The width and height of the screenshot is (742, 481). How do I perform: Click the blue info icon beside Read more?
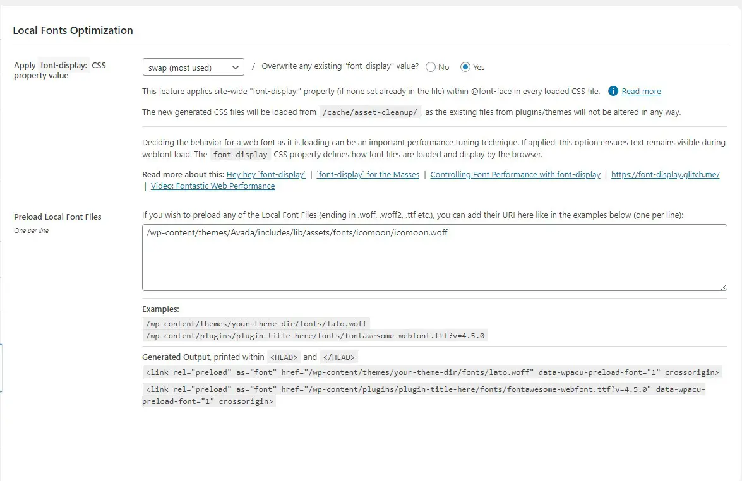pyautogui.click(x=613, y=91)
